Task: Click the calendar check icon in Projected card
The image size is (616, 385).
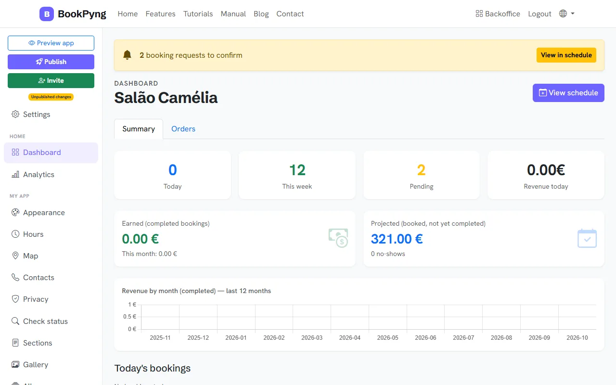Action: 587,238
